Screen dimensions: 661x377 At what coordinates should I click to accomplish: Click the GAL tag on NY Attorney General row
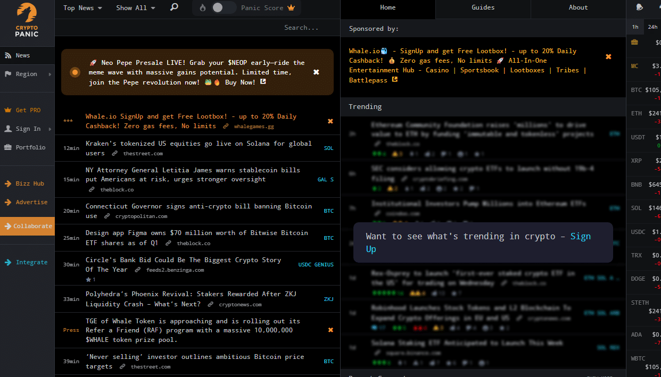point(323,180)
